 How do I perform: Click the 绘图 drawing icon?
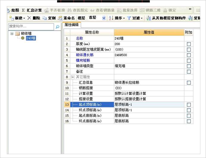coord(8,10)
